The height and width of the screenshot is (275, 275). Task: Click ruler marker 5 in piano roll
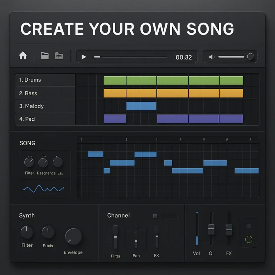click(180, 140)
